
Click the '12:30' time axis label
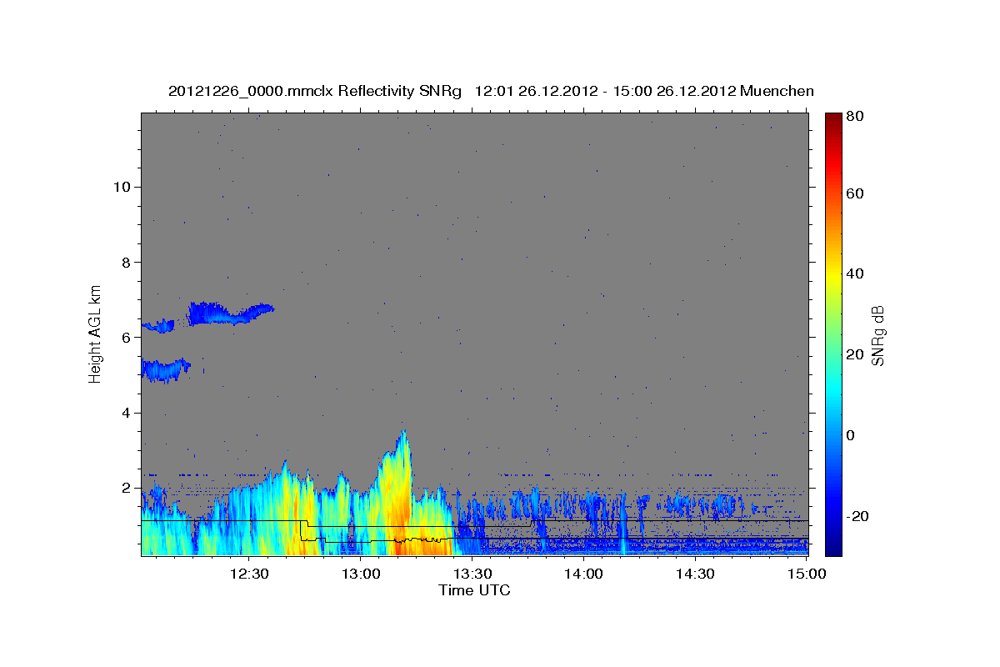tap(249, 574)
